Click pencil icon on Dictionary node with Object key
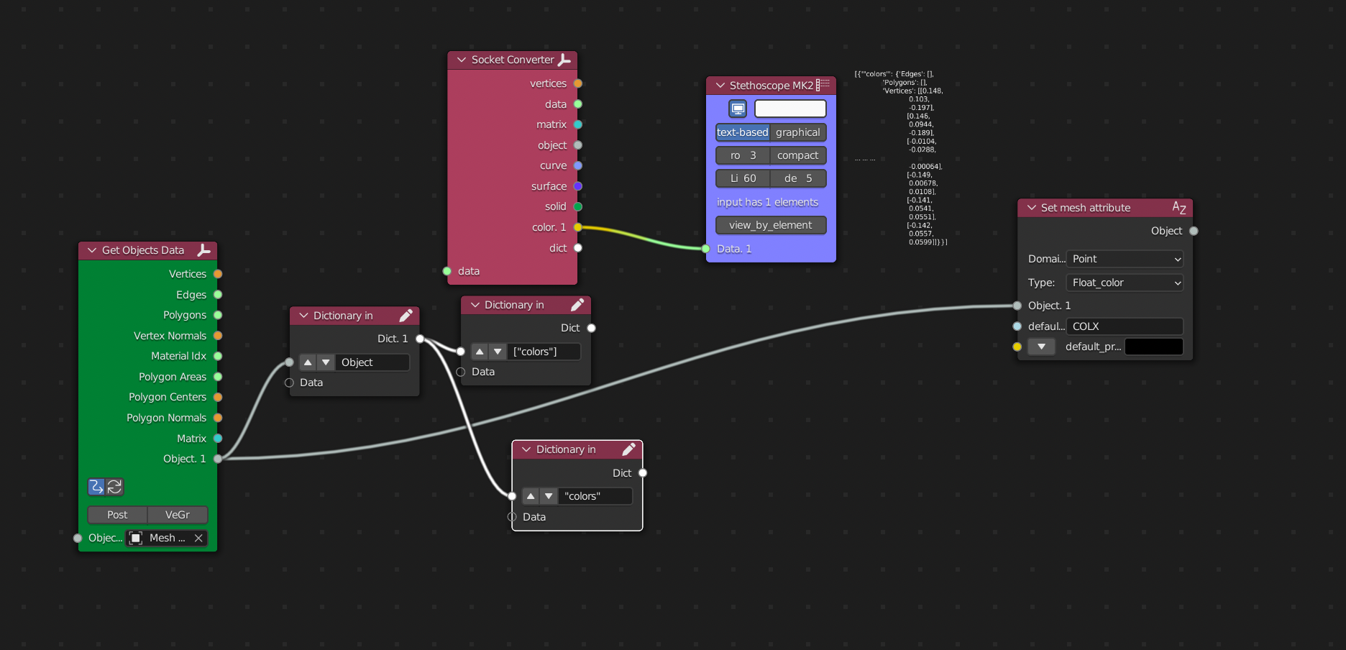Screen dimensions: 1346x650 (406, 316)
